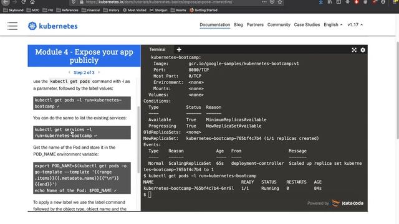Click pod name kubernetes-bootcamp-765bf4c7b4-6nr9l
This screenshot has width=399, height=224.
[x=188, y=189]
